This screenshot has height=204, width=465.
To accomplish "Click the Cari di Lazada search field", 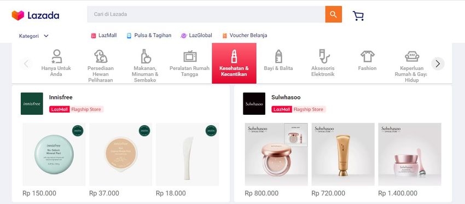I will coord(206,14).
